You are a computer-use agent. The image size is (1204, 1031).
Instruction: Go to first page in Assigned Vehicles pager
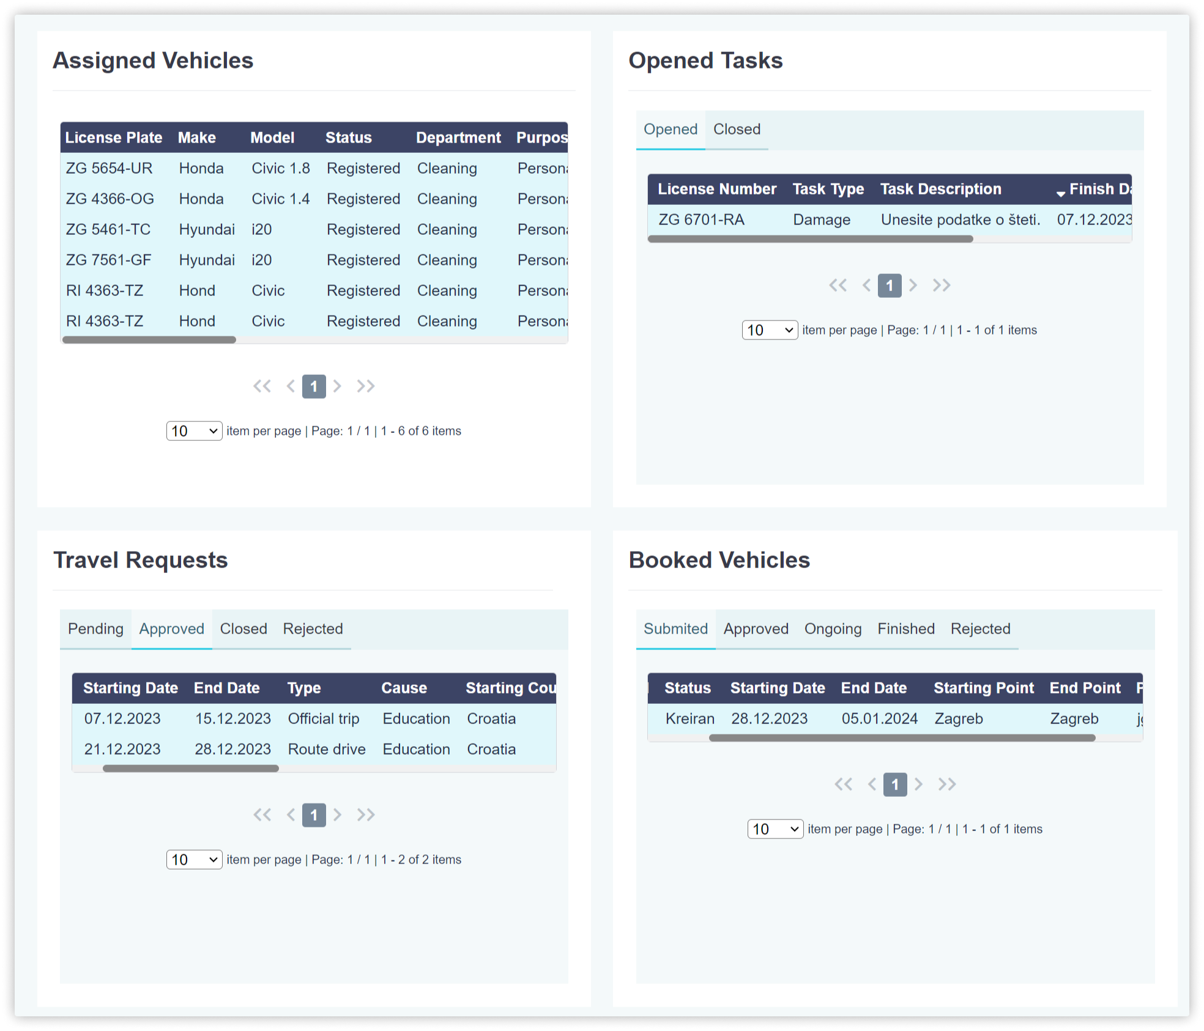[x=262, y=386]
